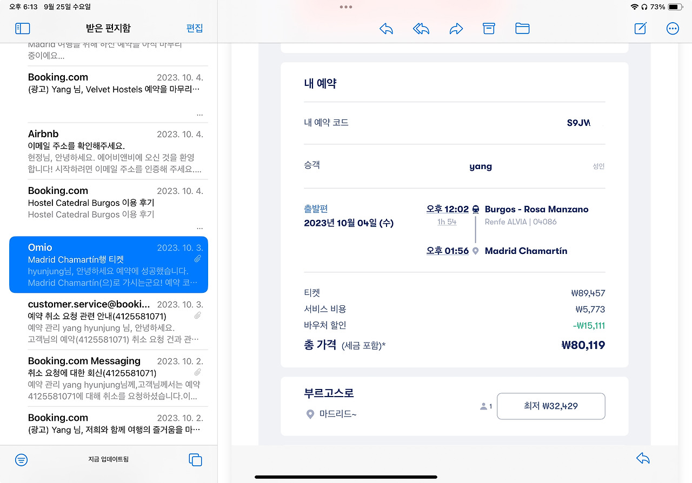
Task: Tap the reply arrow below the email
Action: [x=643, y=459]
